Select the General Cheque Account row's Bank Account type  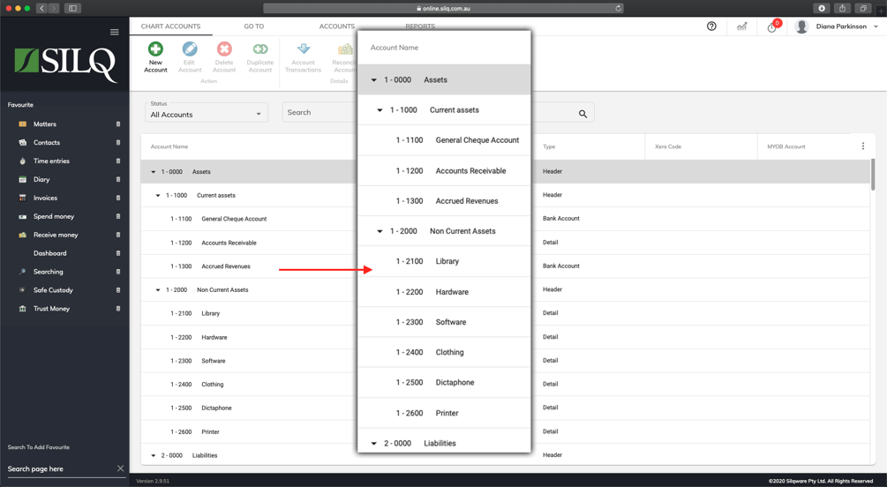(561, 218)
